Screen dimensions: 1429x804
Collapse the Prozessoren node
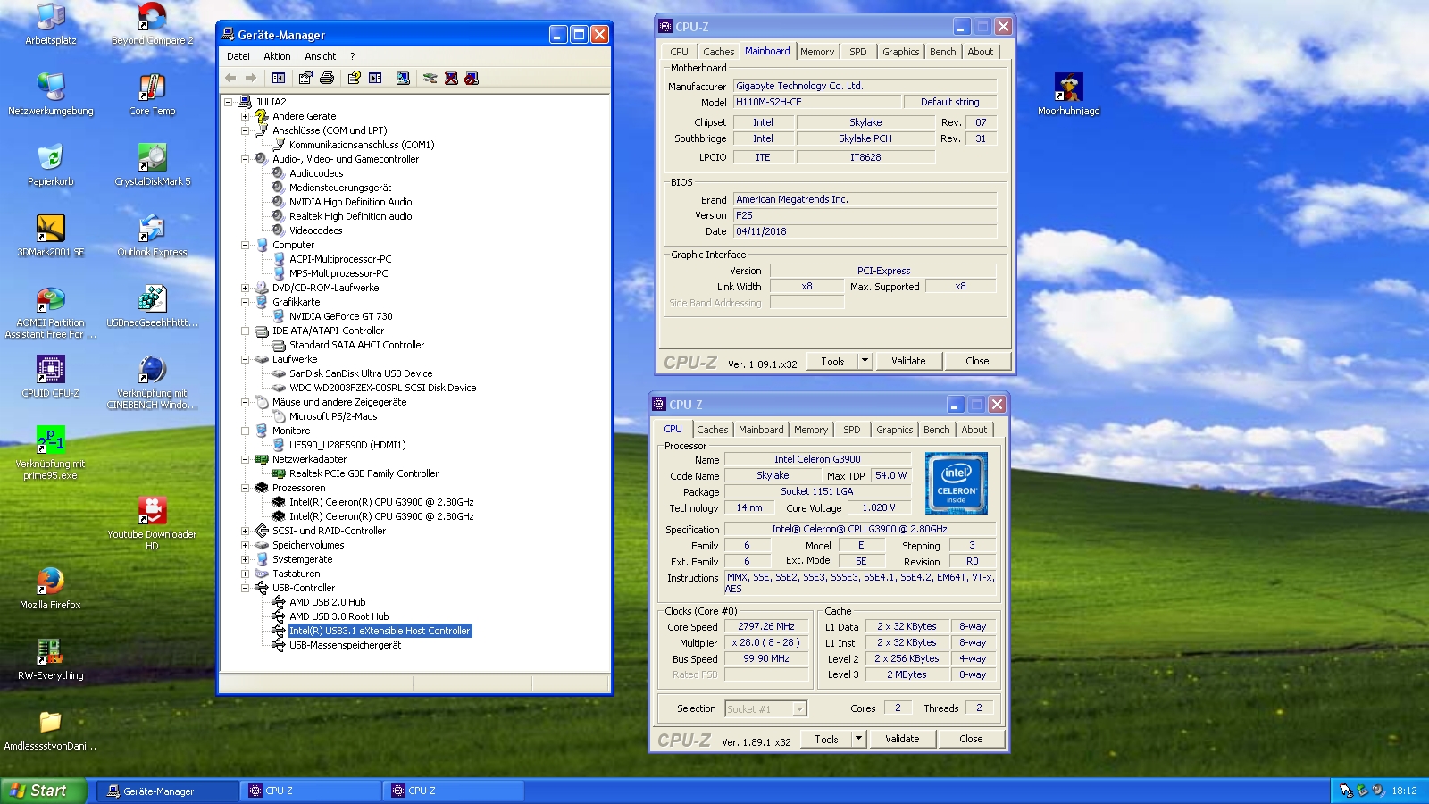[245, 488]
